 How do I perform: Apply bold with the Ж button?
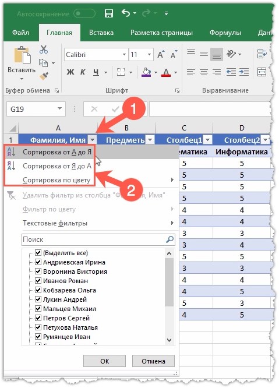point(70,72)
